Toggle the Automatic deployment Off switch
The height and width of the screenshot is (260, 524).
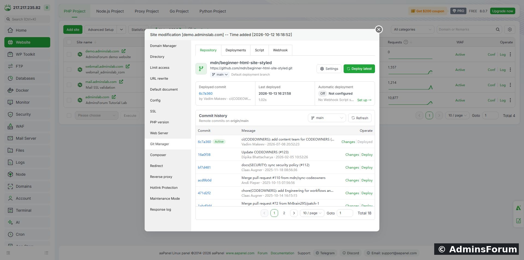click(x=323, y=93)
